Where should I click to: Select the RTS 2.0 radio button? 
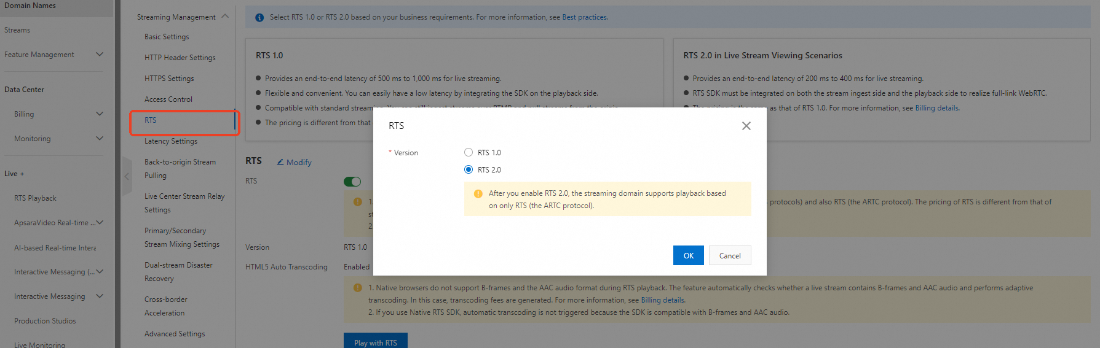469,169
